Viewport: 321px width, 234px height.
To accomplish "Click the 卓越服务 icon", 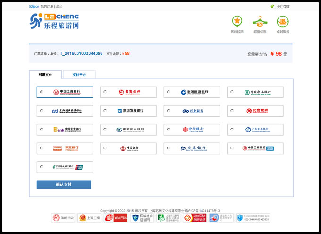I will [283, 21].
